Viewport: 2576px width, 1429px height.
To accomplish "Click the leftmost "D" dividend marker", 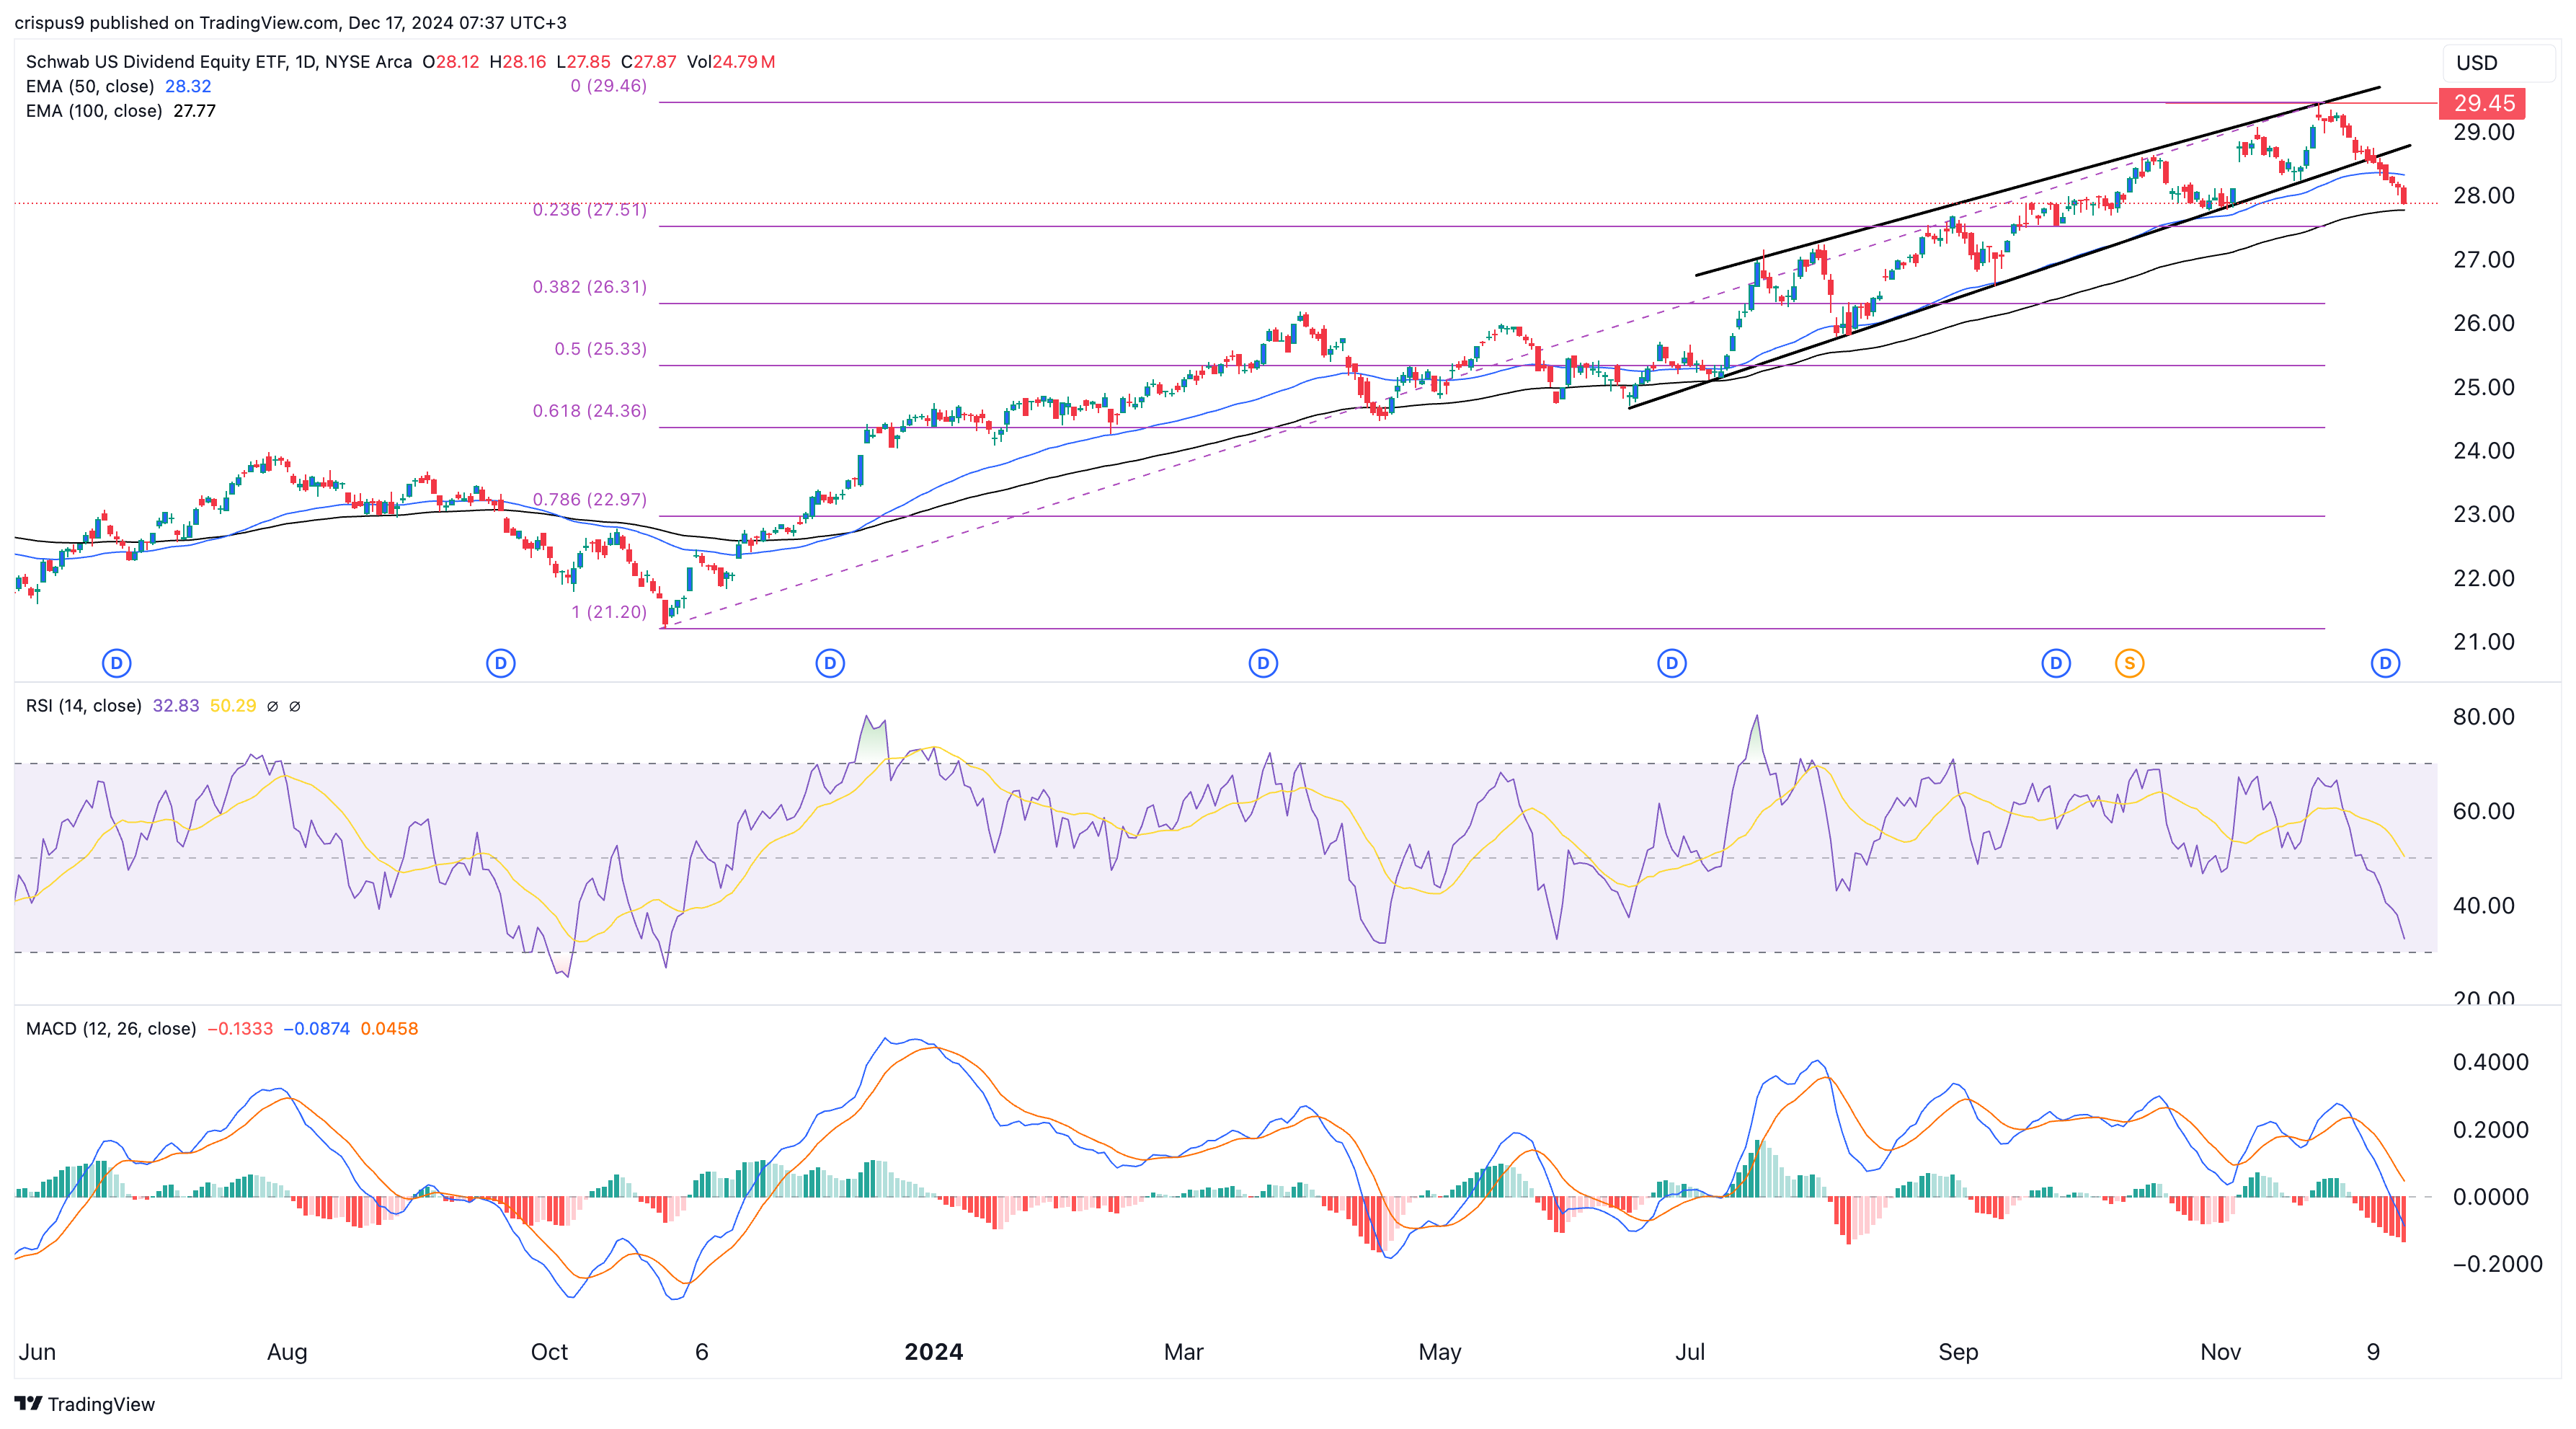I will [x=115, y=662].
